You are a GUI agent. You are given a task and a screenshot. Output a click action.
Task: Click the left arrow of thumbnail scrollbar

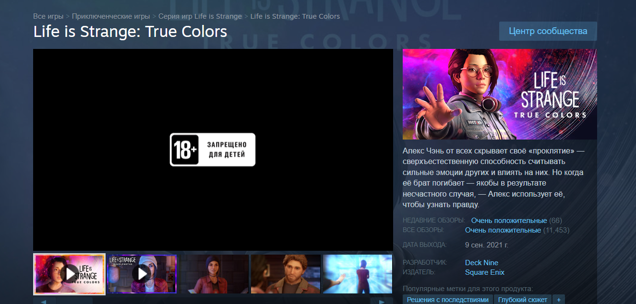click(x=43, y=301)
